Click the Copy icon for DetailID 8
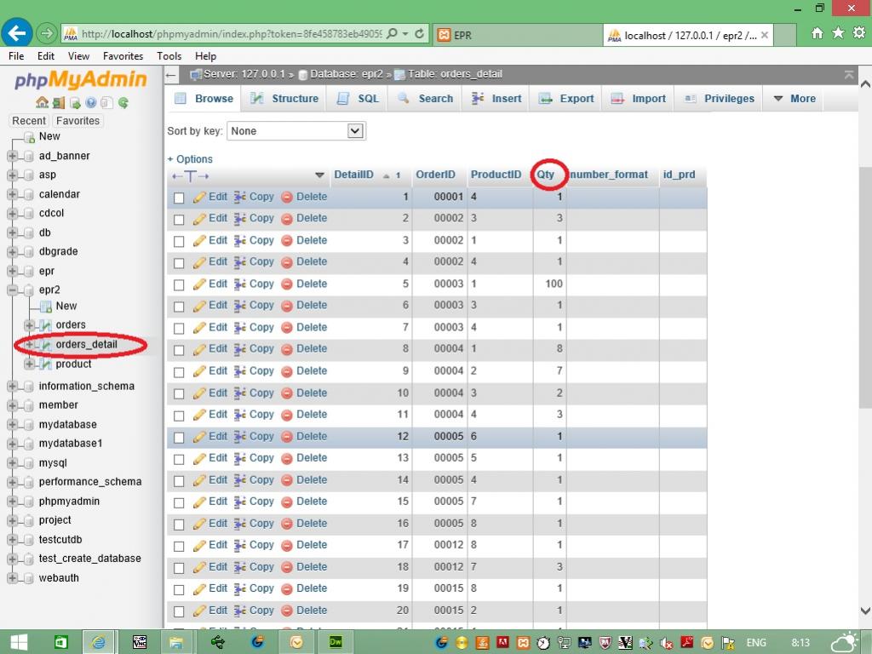 click(240, 349)
